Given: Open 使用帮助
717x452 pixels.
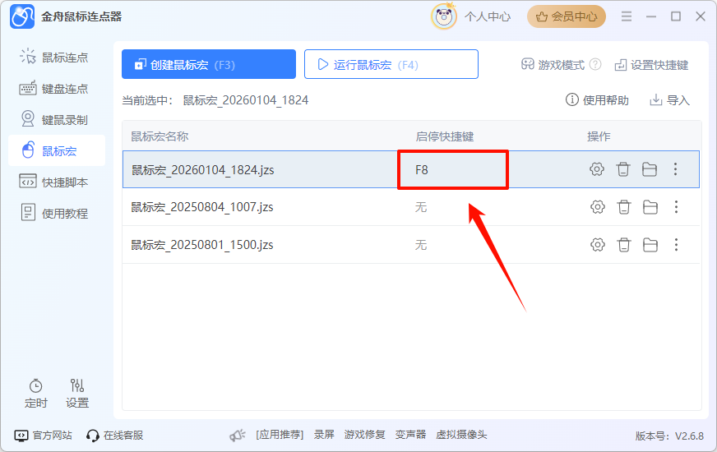Looking at the screenshot, I should click(597, 100).
